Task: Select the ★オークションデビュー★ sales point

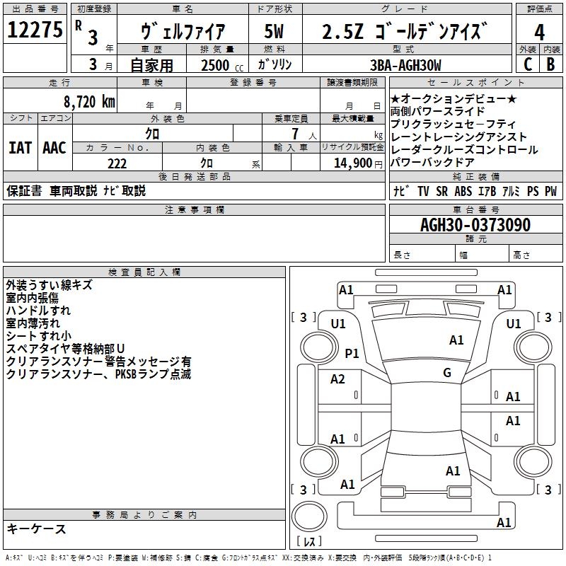Action: (x=454, y=98)
